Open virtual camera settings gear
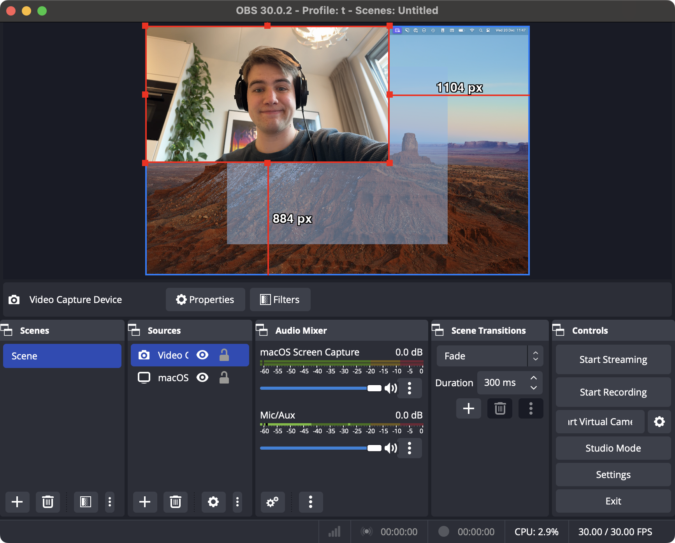 pos(659,422)
